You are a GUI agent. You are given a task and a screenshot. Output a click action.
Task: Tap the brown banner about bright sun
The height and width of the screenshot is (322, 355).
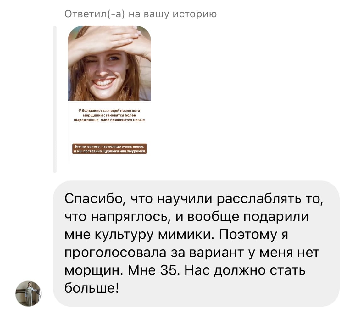click(109, 149)
